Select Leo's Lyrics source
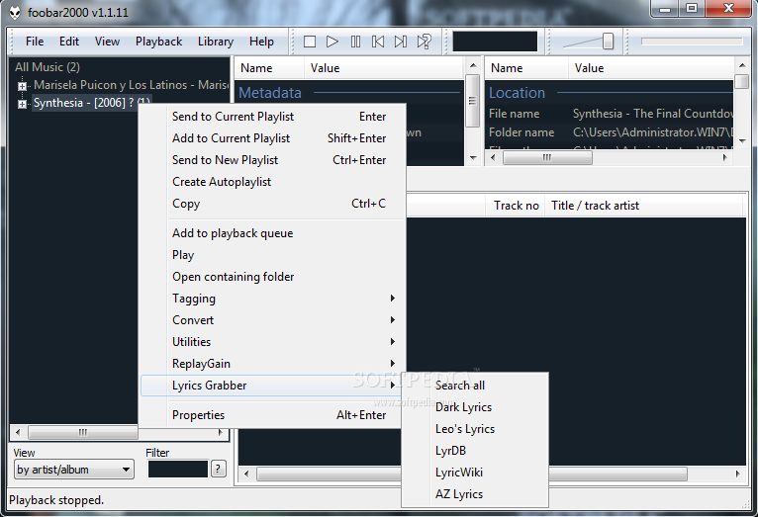This screenshot has height=517, width=758. click(475, 429)
